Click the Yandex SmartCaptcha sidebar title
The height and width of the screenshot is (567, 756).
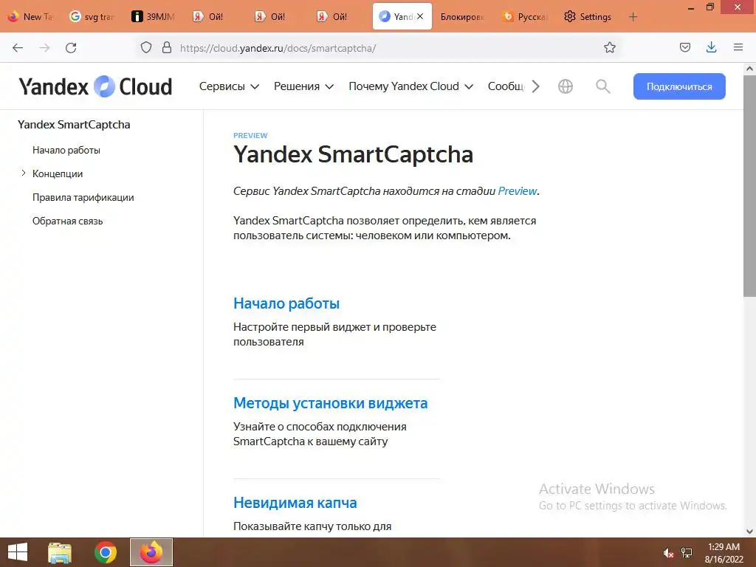[74, 124]
